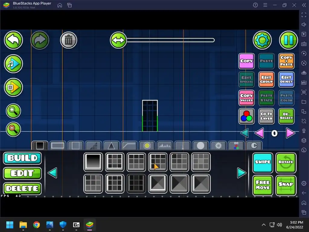Viewport: 309px width, 232px height.
Task: Go to next layer pink arrow
Action: 291,133
